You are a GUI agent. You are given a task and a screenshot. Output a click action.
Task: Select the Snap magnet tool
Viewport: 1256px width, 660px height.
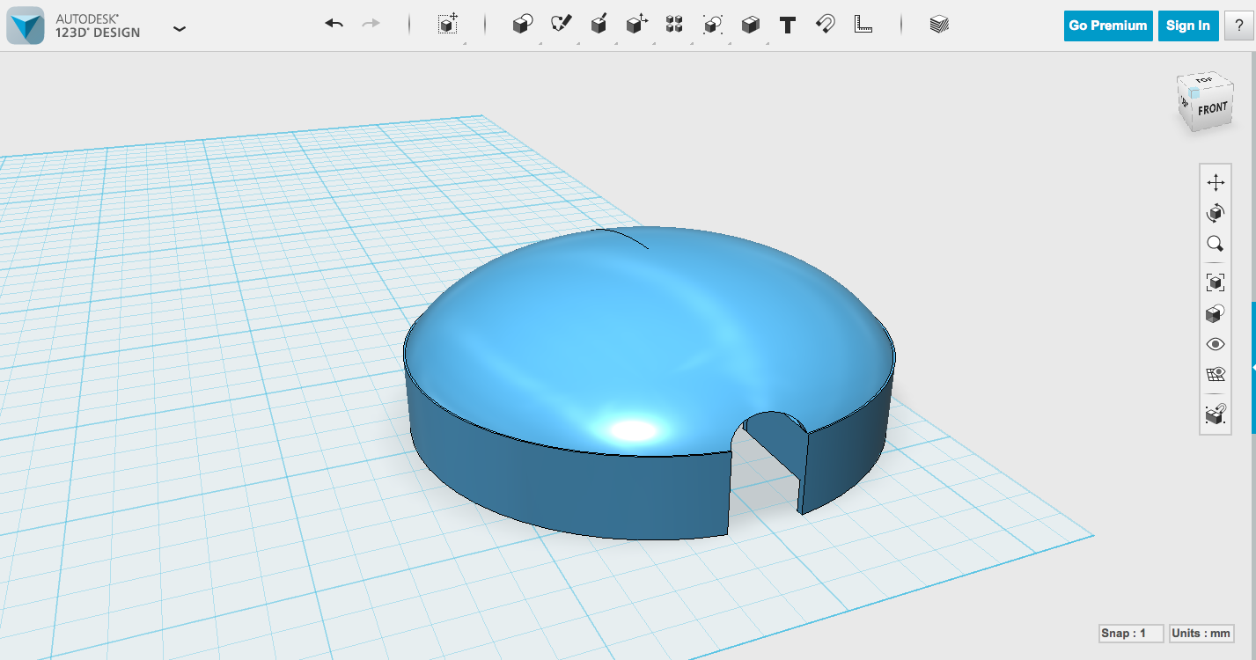[826, 25]
